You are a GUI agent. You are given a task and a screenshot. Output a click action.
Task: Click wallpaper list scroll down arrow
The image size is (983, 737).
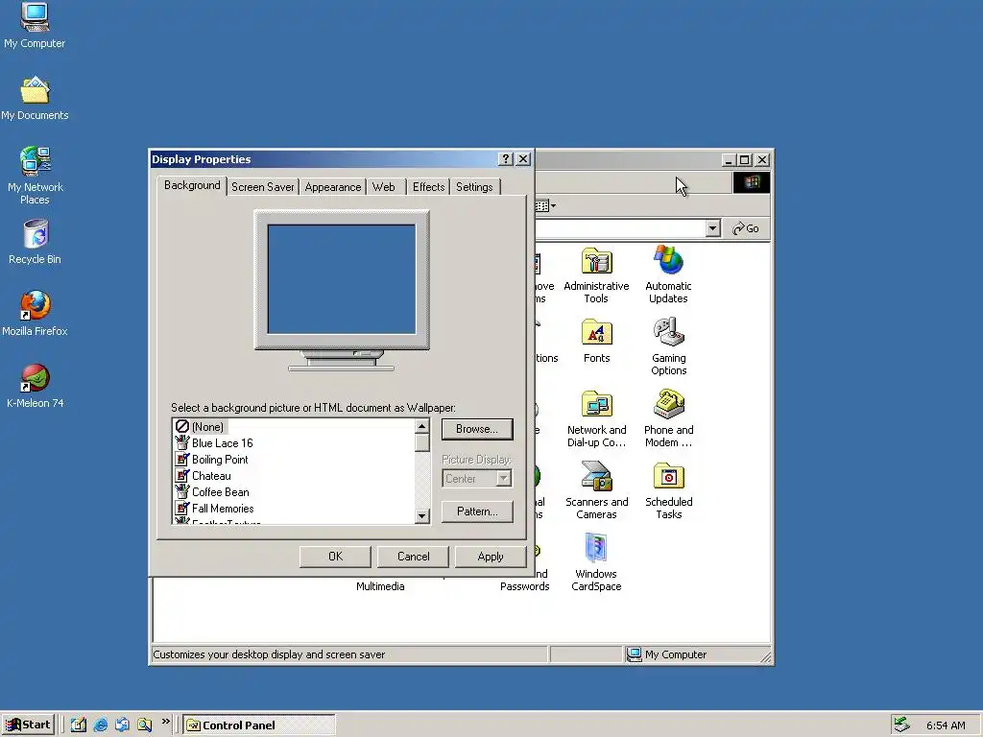pyautogui.click(x=422, y=515)
